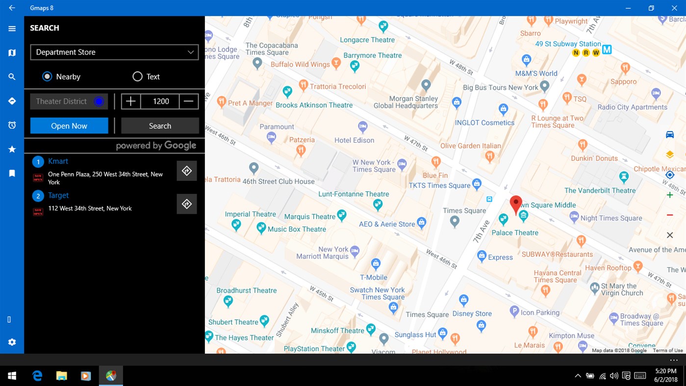
Task: Open saved bookmarks in the sidebar
Action: coord(11,173)
